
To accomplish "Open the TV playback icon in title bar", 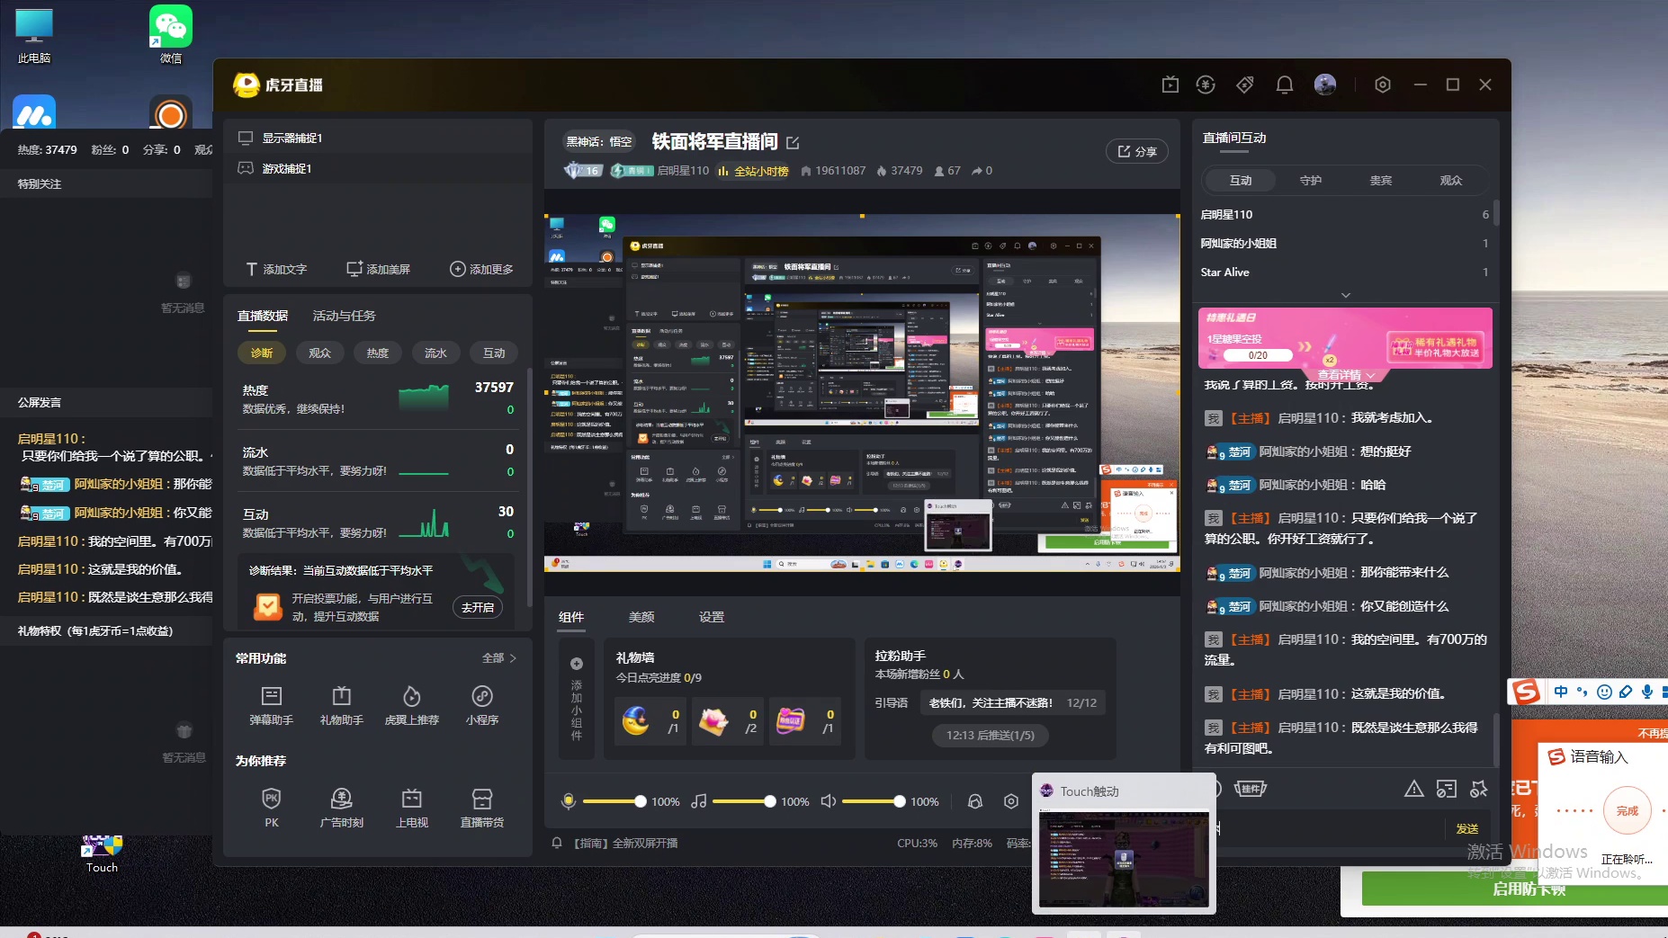I will pyautogui.click(x=1170, y=85).
